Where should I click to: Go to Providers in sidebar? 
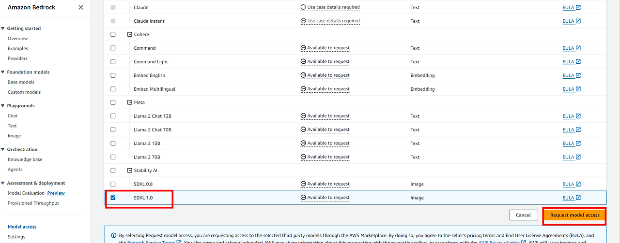click(17, 58)
